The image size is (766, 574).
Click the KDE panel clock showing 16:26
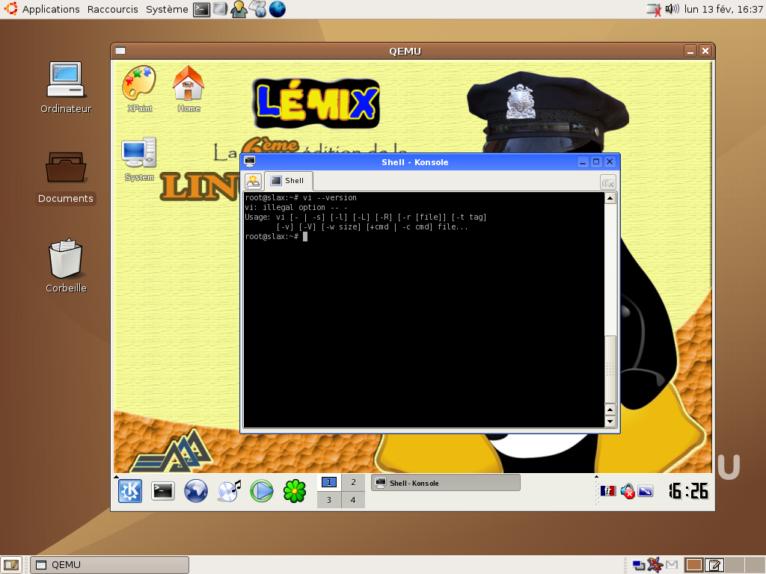[x=688, y=491]
